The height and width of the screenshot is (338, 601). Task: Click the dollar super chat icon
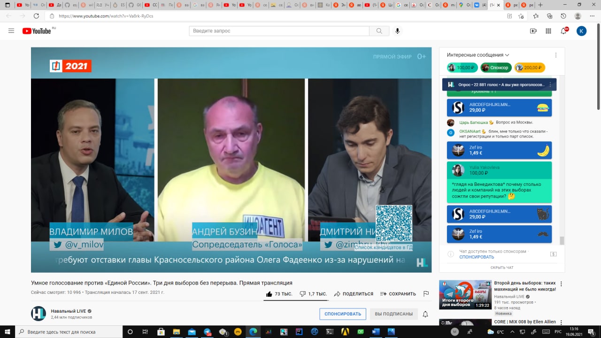pyautogui.click(x=553, y=254)
